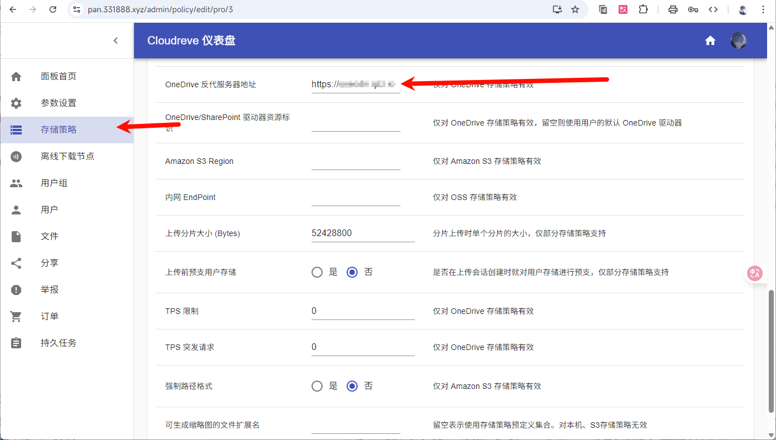
Task: Select 否 for 上传前预支用户存储
Action: pos(352,272)
